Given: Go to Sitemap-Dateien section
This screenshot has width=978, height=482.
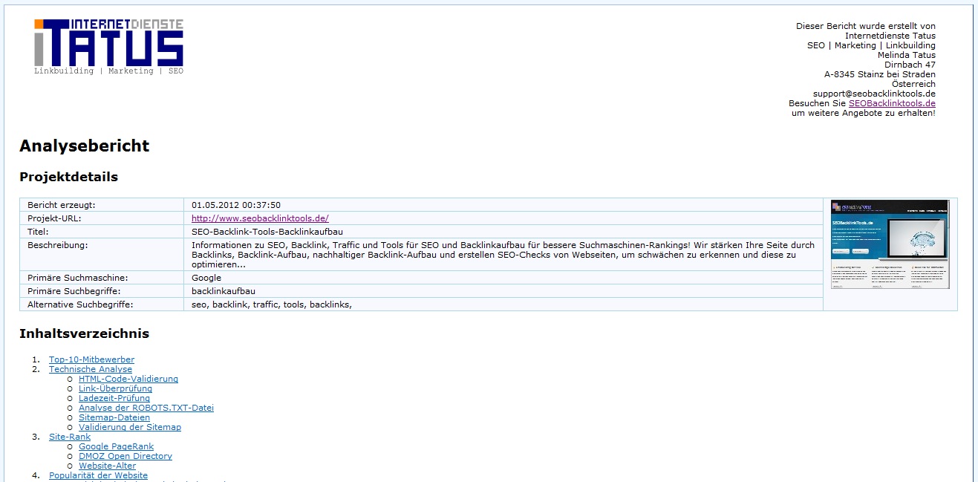Looking at the screenshot, I should [x=114, y=417].
